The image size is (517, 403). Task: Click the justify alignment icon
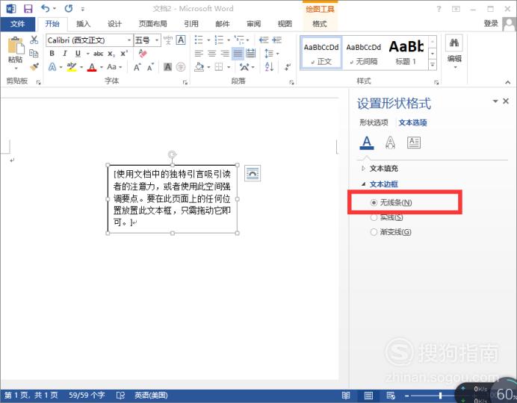coord(238,53)
